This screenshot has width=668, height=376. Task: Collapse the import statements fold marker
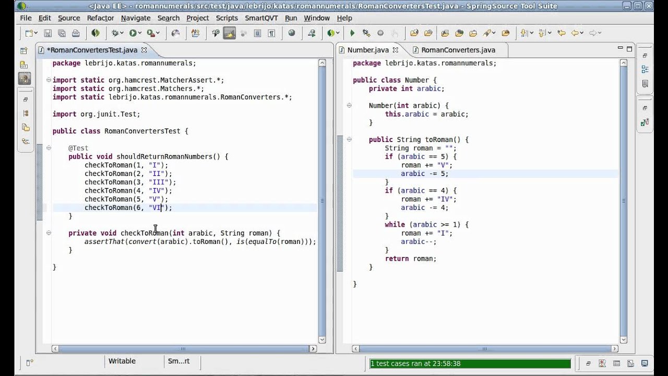click(x=49, y=80)
